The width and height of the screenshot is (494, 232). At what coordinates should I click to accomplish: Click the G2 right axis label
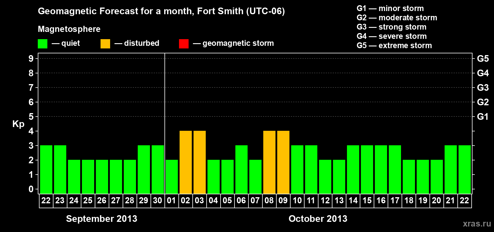coord(483,102)
